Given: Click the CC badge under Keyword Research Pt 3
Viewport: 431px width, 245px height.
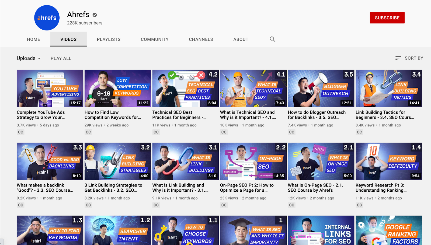Looking at the screenshot, I should click(359, 205).
